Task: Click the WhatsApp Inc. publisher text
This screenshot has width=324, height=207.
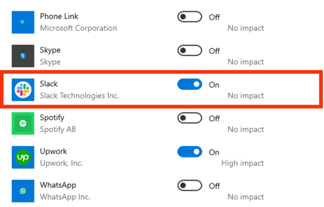Action: click(x=65, y=197)
